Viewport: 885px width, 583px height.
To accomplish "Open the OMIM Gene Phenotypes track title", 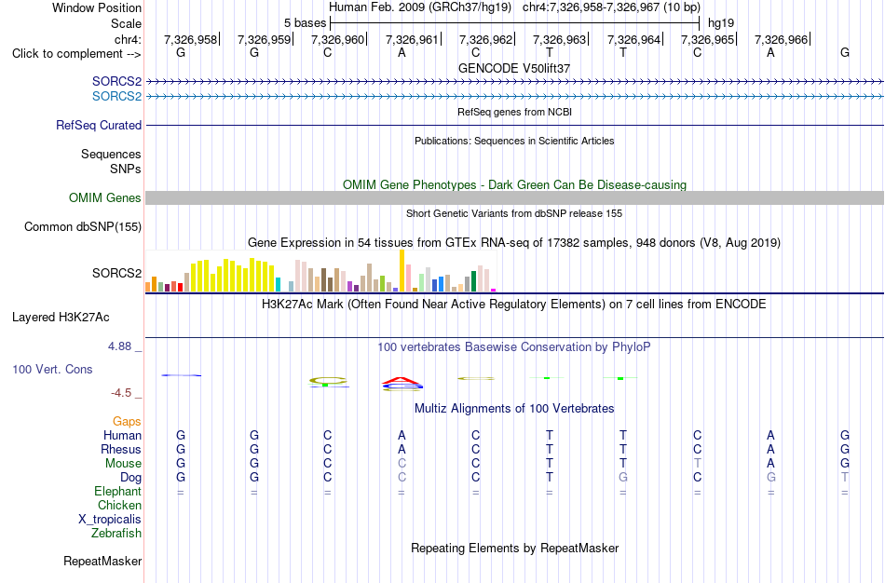I will click(x=514, y=184).
